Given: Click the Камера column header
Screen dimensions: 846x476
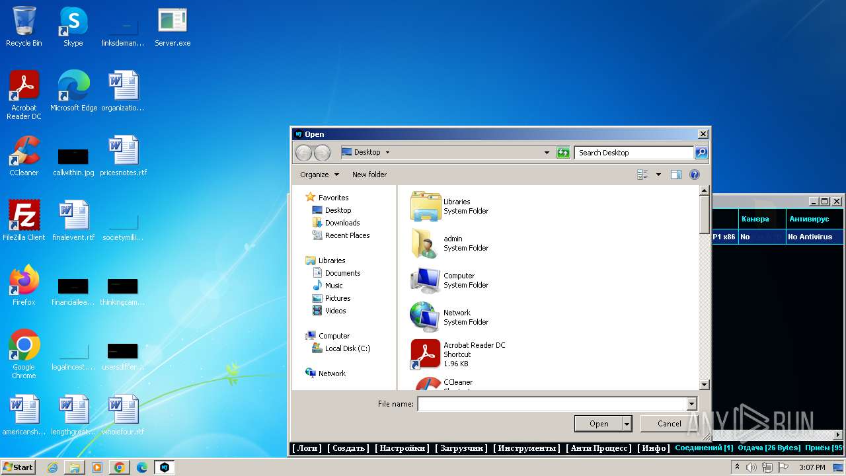Looking at the screenshot, I should pyautogui.click(x=761, y=219).
